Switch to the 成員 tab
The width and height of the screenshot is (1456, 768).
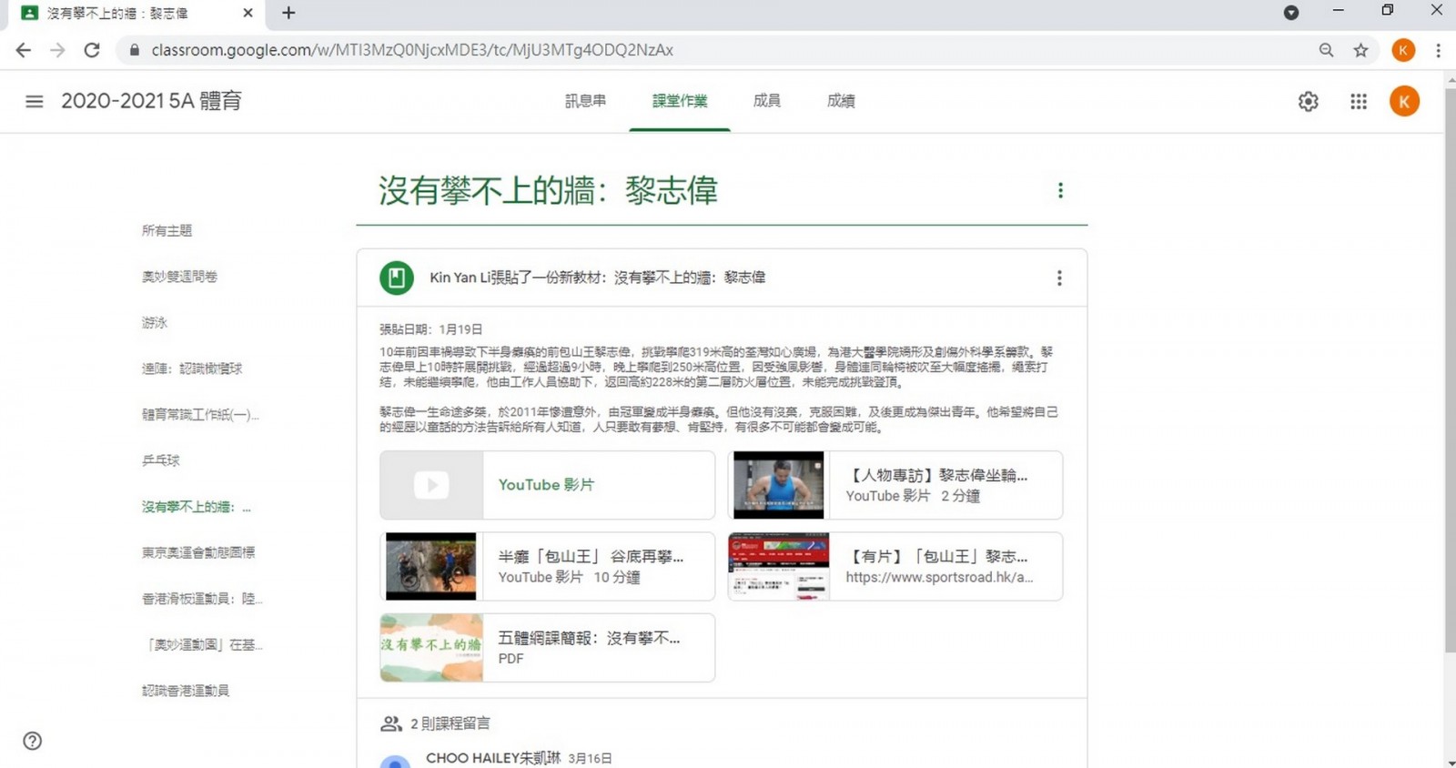coord(766,101)
